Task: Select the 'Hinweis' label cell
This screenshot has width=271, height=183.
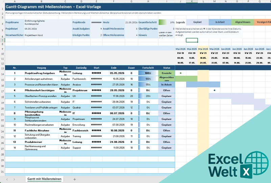Action: click(x=148, y=35)
